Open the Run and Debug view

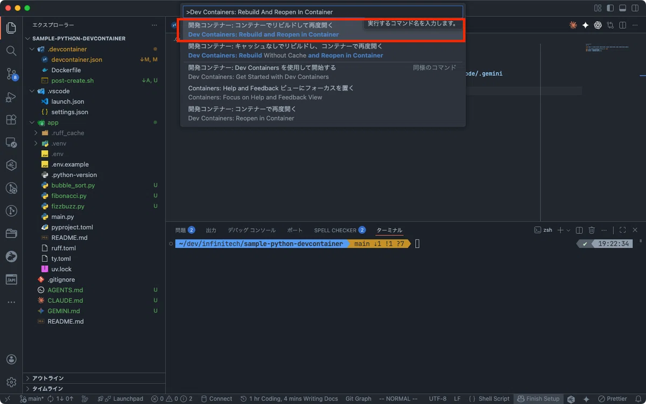click(11, 97)
